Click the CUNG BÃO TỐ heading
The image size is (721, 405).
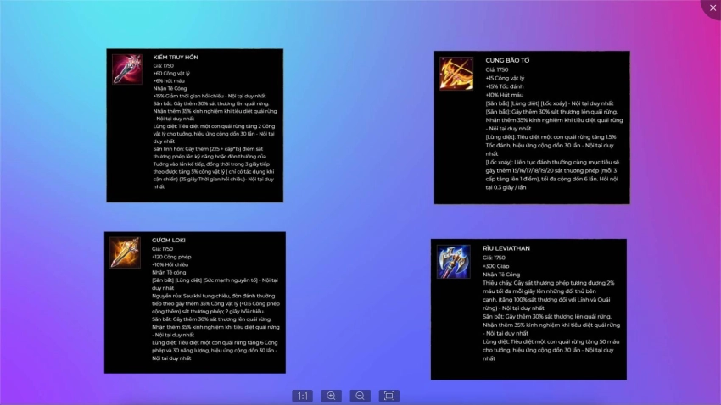tap(507, 61)
